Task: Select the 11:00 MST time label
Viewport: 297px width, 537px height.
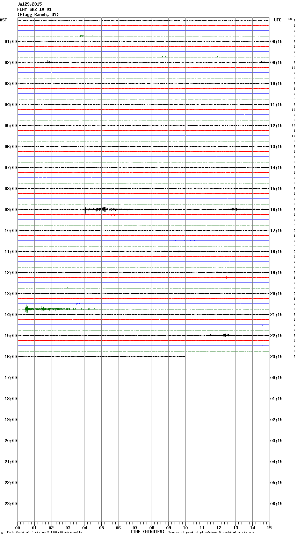Action: 10,252
